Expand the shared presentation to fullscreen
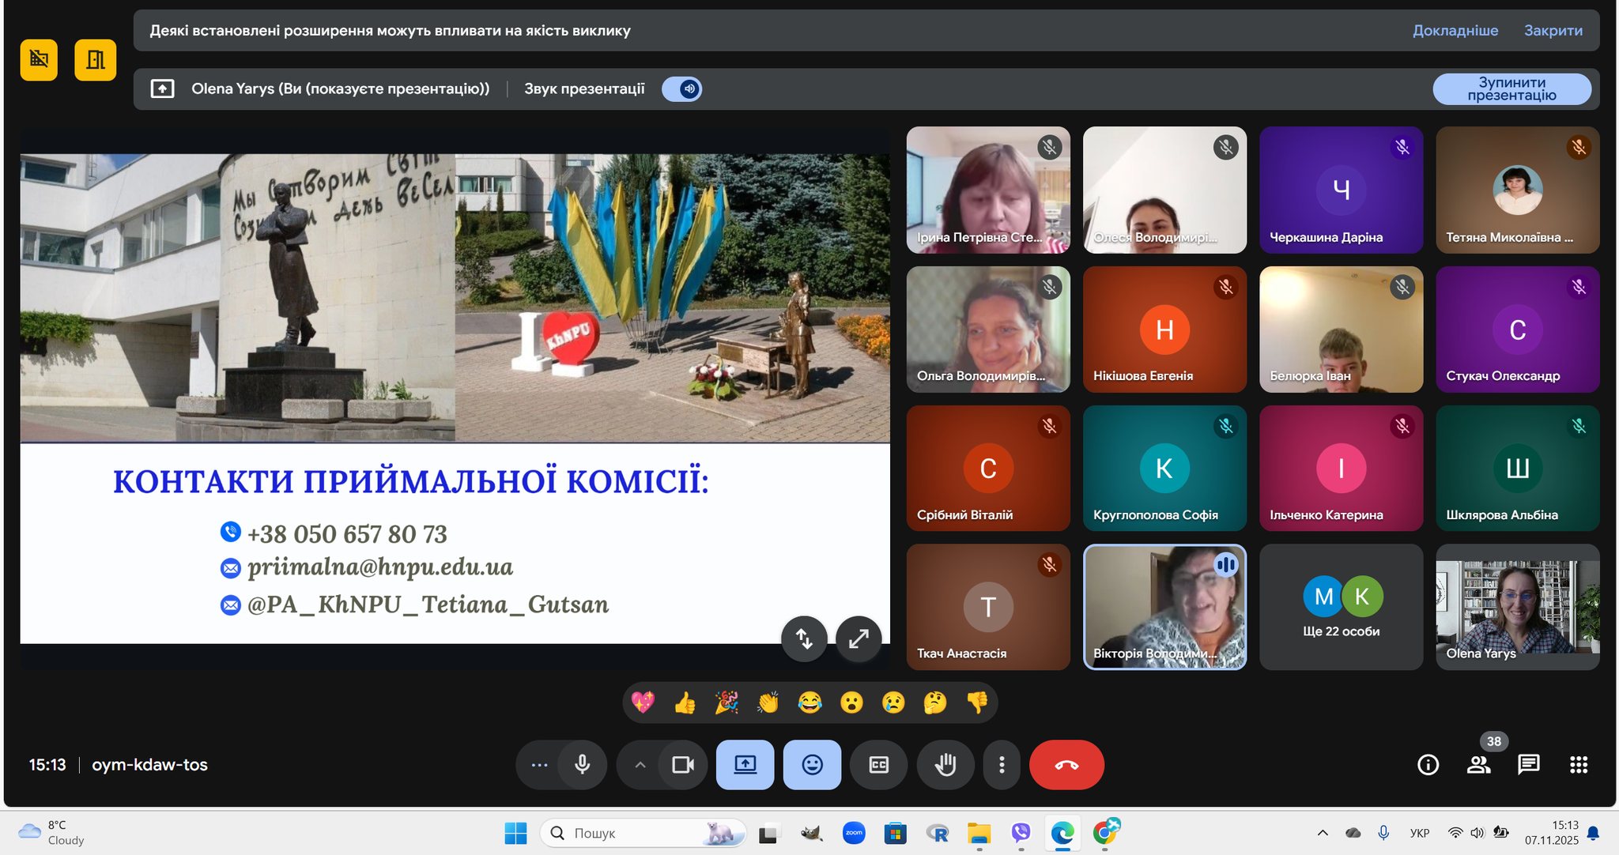 coord(859,638)
